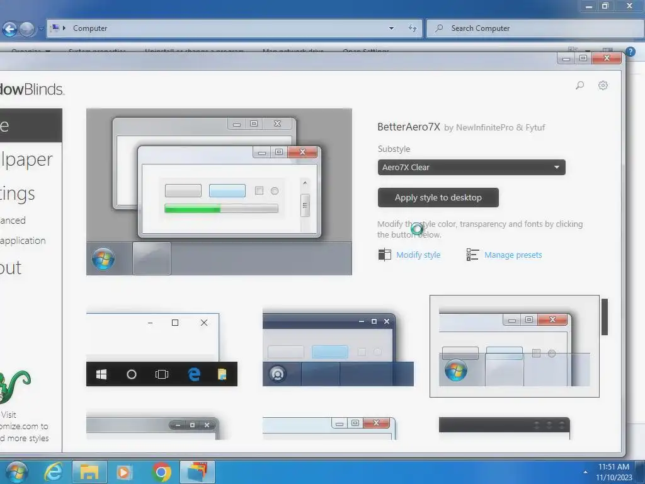Select the dark blue style thumbnail
This screenshot has width=645, height=484.
[338, 349]
